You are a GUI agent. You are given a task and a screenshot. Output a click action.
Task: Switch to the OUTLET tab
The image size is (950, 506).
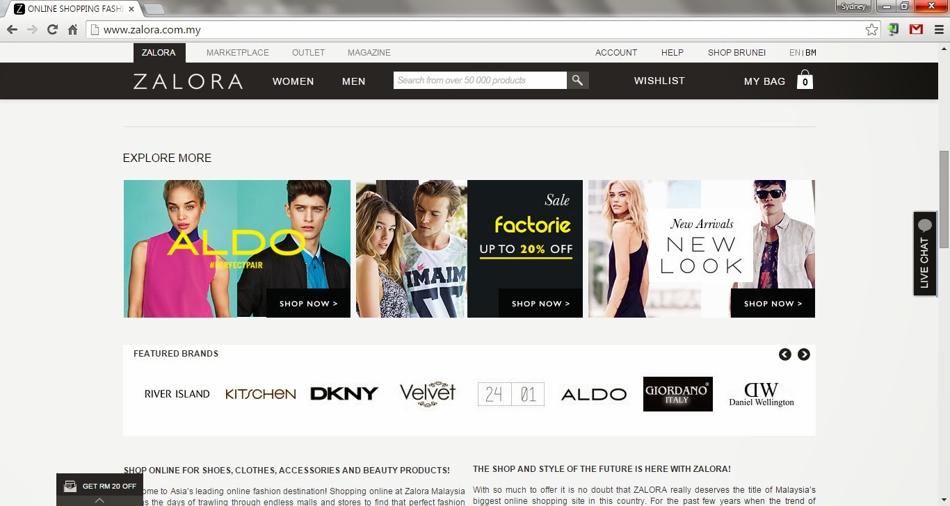tap(308, 53)
